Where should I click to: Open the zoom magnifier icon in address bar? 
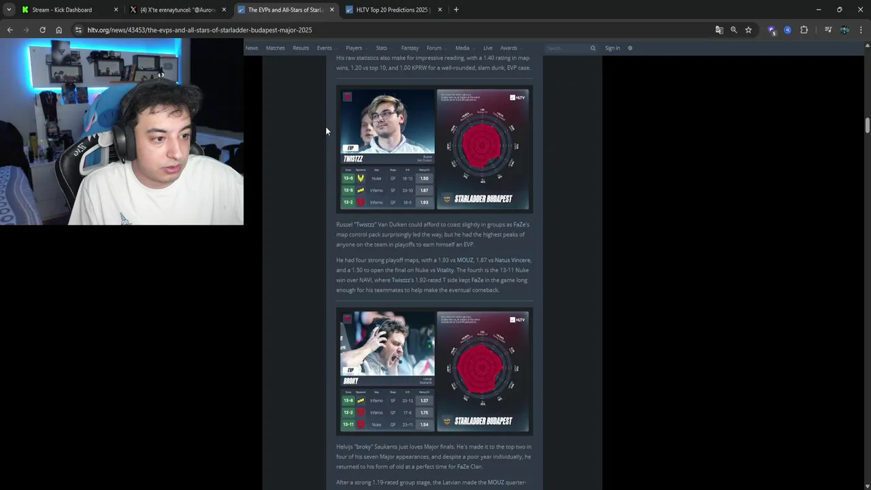pyautogui.click(x=734, y=30)
